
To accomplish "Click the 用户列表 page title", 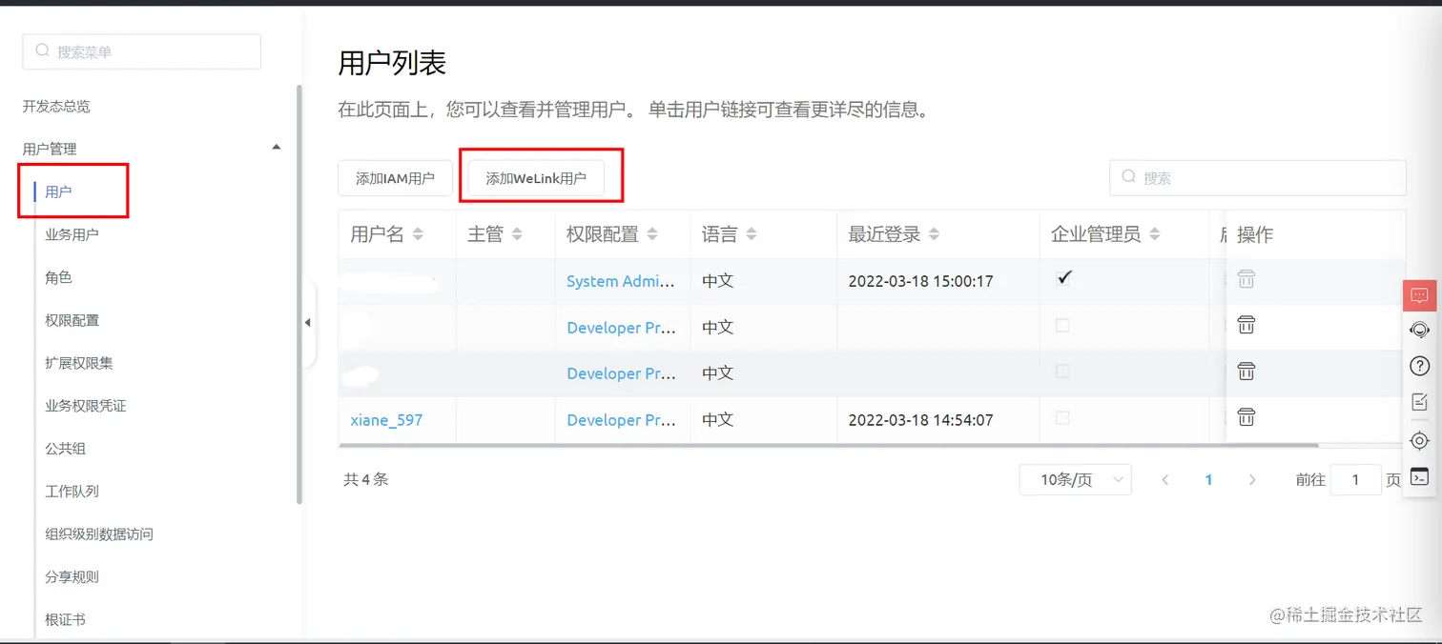I will tap(392, 63).
